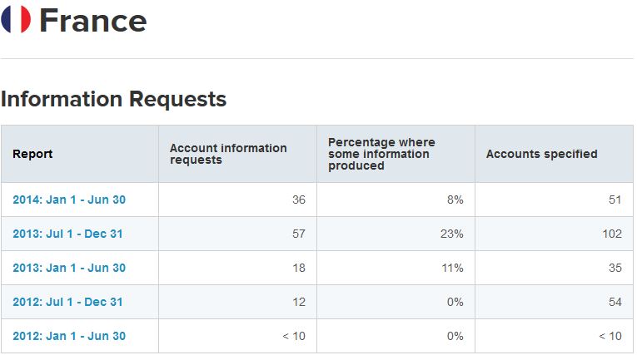This screenshot has width=637, height=355.
Task: Open the 2013: Jul 1 - Dec 31 report
Action: pos(67,234)
